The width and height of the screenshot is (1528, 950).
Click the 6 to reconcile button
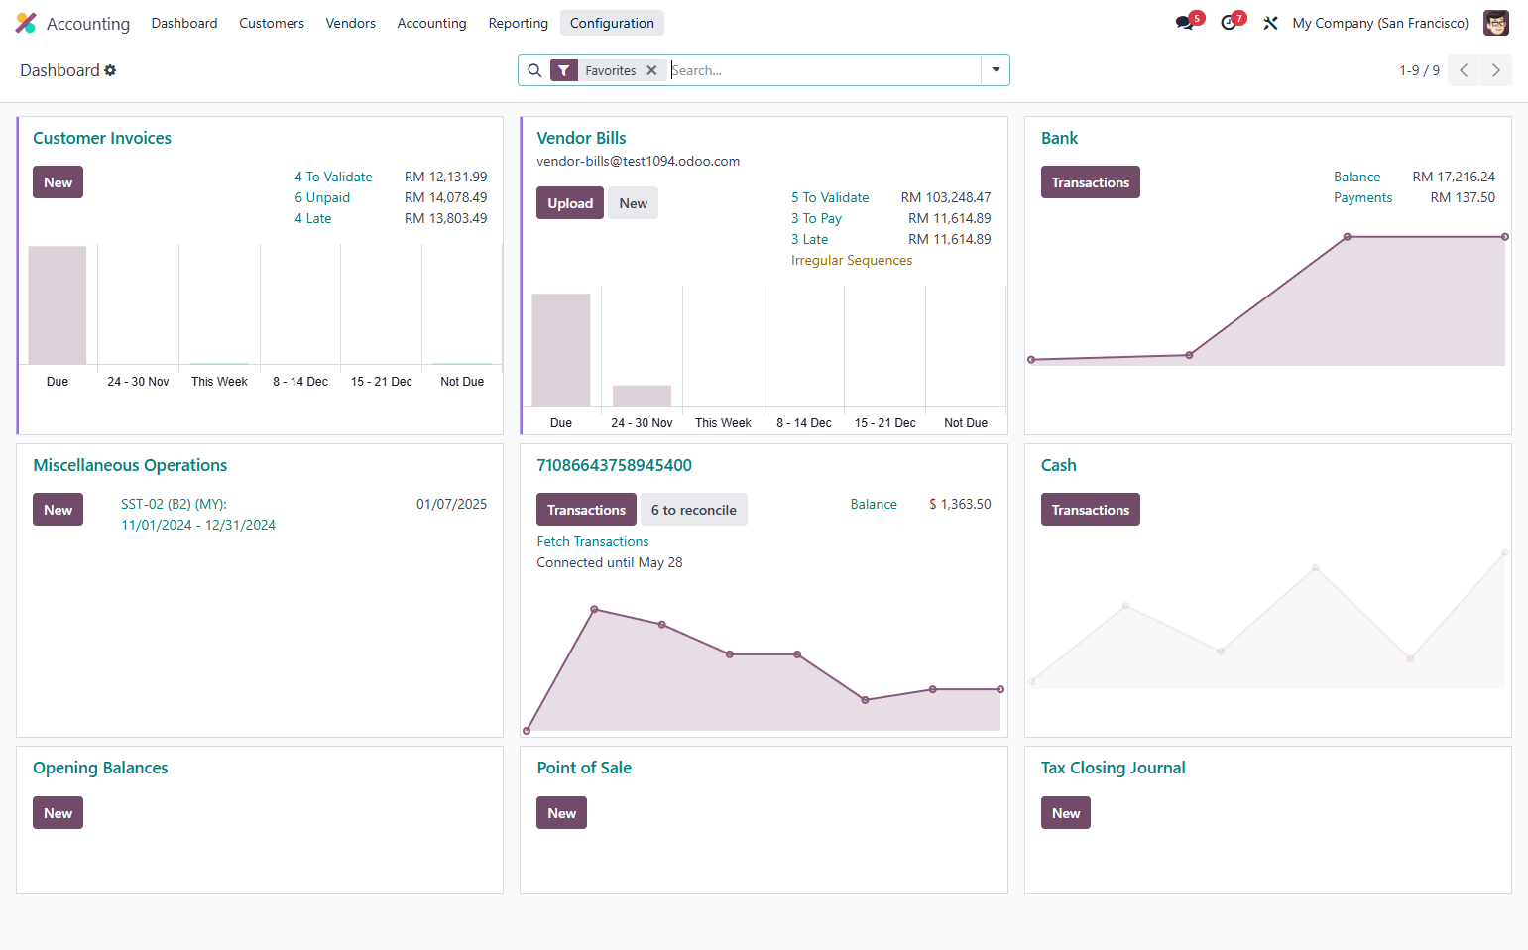coord(694,510)
